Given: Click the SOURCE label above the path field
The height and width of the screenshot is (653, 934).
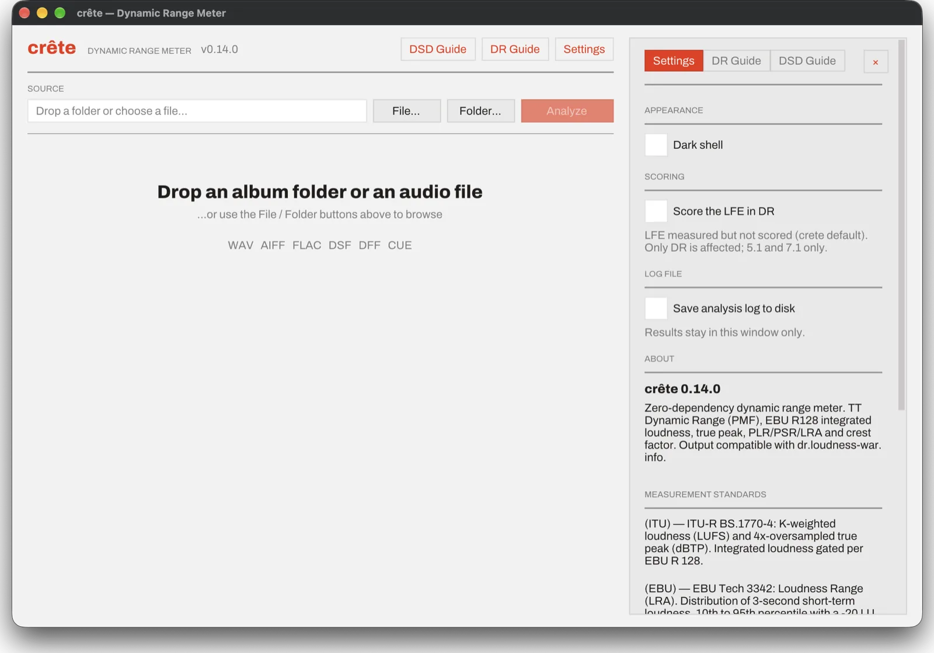Looking at the screenshot, I should 46,88.
